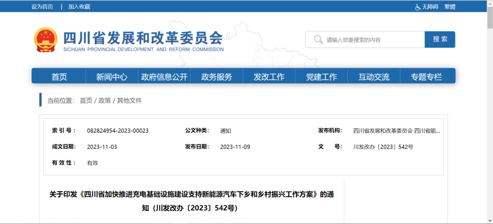Image resolution: width=493 pixels, height=224 pixels.
Task: Click 其他文件 in the breadcrumb
Action: pyautogui.click(x=130, y=100)
